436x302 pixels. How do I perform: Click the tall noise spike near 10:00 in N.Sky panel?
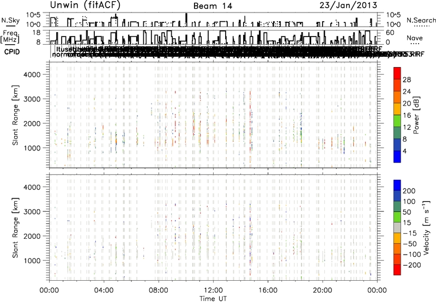(x=186, y=20)
